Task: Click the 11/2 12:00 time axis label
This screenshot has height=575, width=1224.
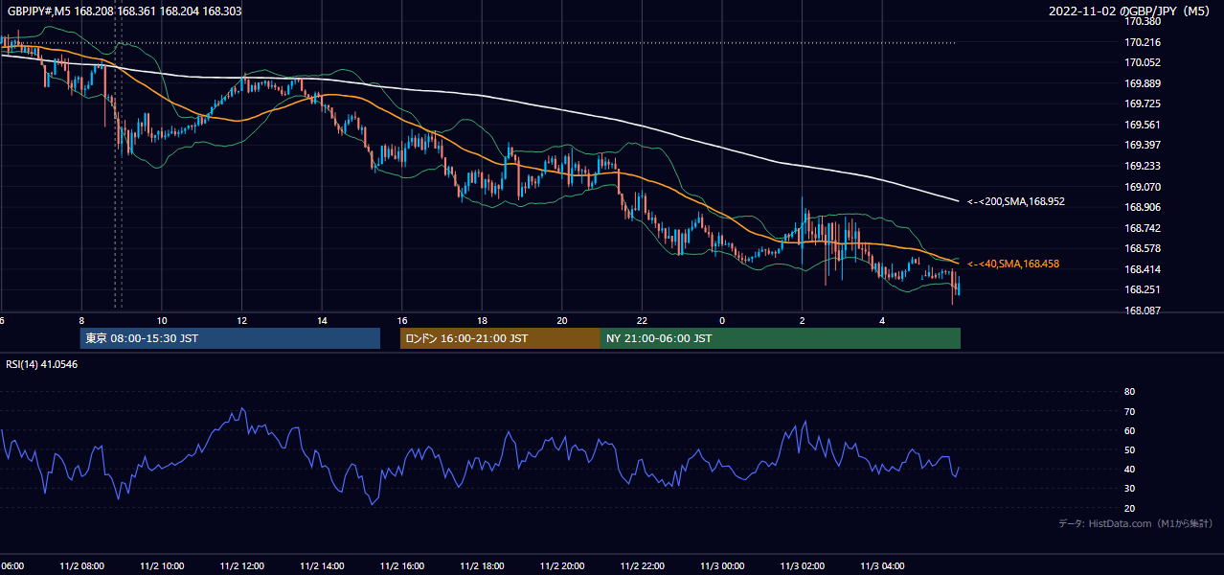Action: pyautogui.click(x=241, y=565)
